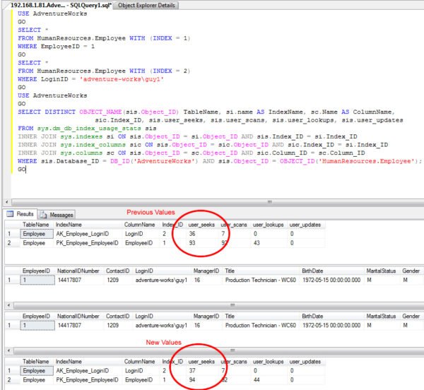Select ContactID 1209 cell in second result grid
Screen dimensions: 424x390
pos(113,280)
